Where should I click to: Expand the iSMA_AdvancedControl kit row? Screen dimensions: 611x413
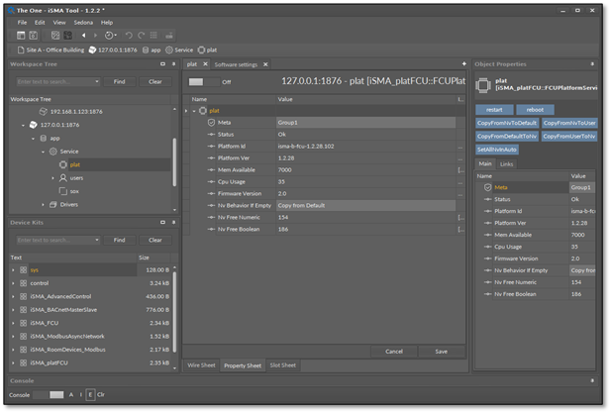pyautogui.click(x=13, y=296)
